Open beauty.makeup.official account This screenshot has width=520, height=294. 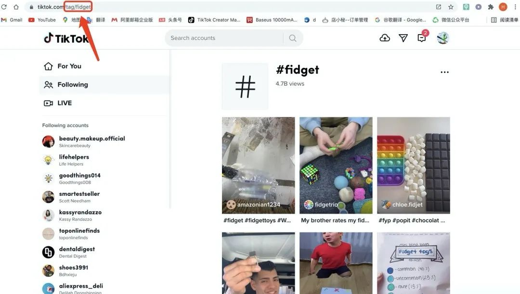coord(84,141)
